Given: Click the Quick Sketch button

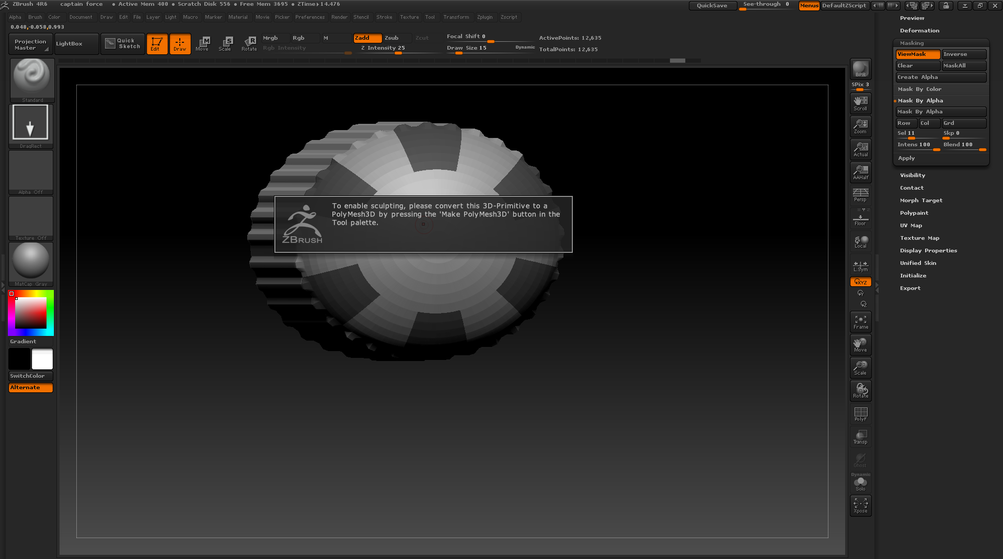Looking at the screenshot, I should (122, 44).
